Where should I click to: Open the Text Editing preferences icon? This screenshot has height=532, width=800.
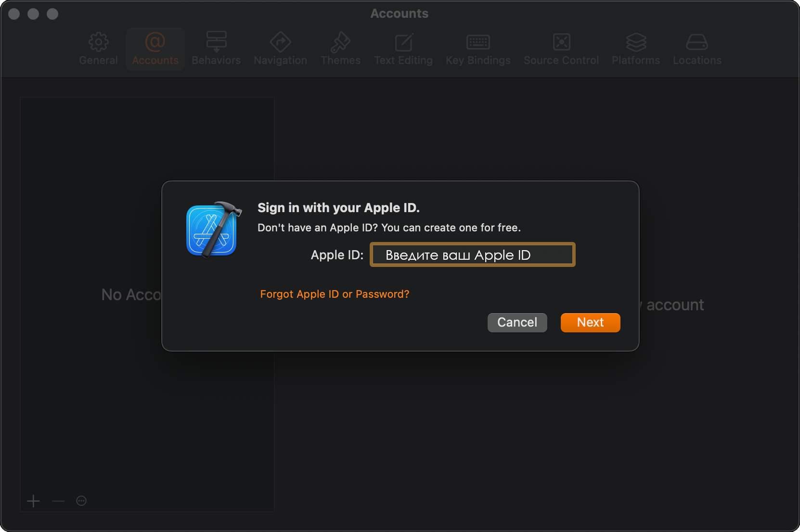(x=403, y=43)
